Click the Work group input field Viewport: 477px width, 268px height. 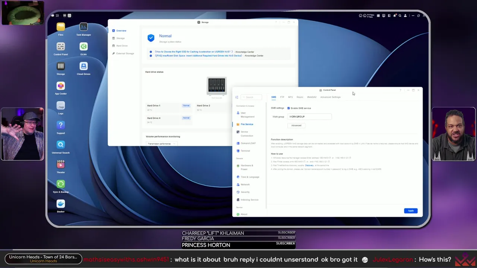[x=310, y=117]
